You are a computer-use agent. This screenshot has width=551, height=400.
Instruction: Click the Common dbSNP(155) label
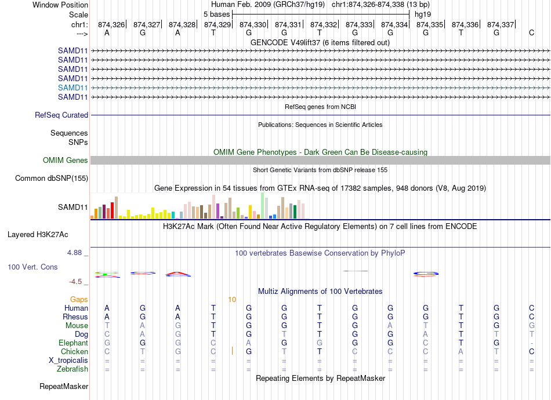[51, 179]
